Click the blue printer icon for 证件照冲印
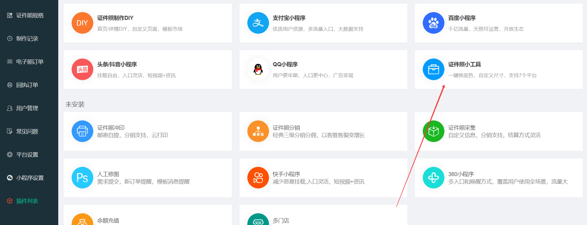 [82, 131]
